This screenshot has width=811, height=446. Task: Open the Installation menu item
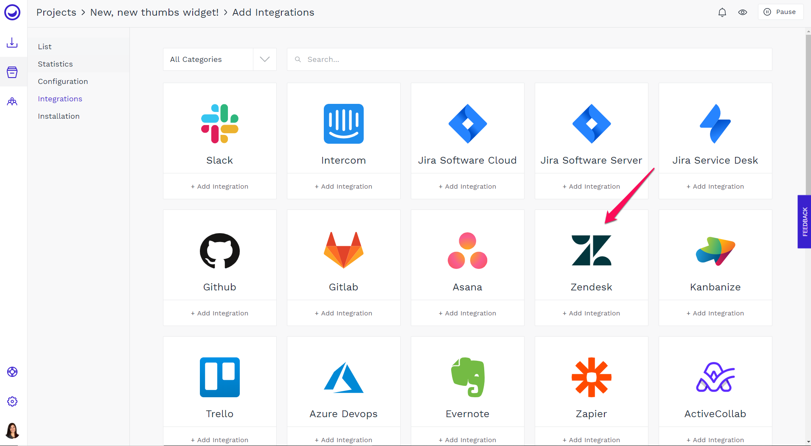(x=79, y=116)
